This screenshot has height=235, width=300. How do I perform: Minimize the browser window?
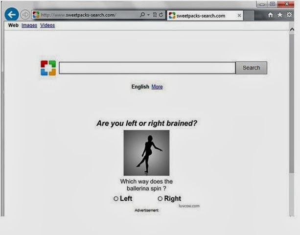pos(262,4)
